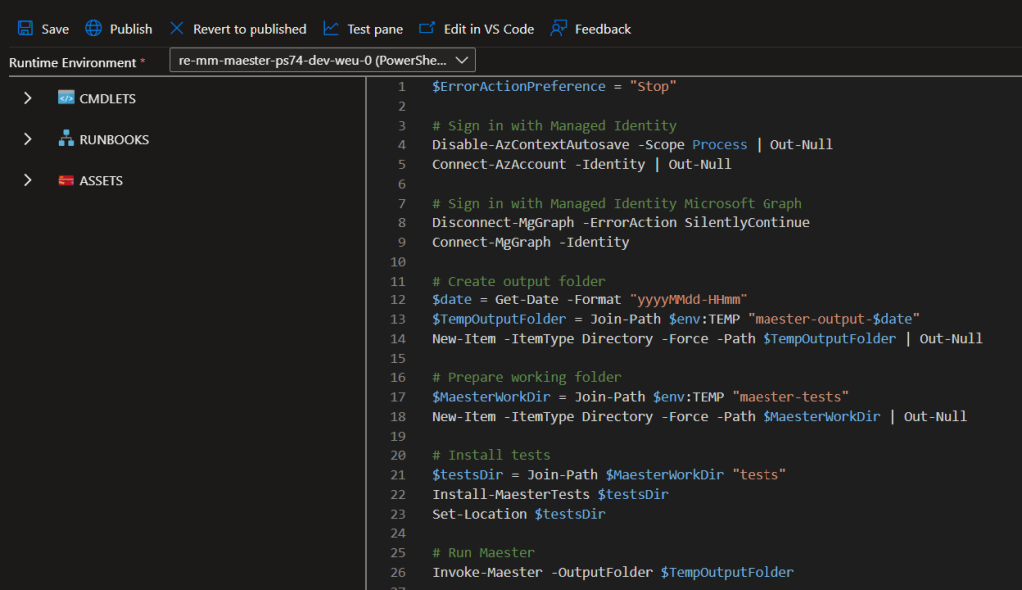This screenshot has width=1022, height=590.
Task: Click Connect-AzAccount on line 5
Action: (499, 164)
